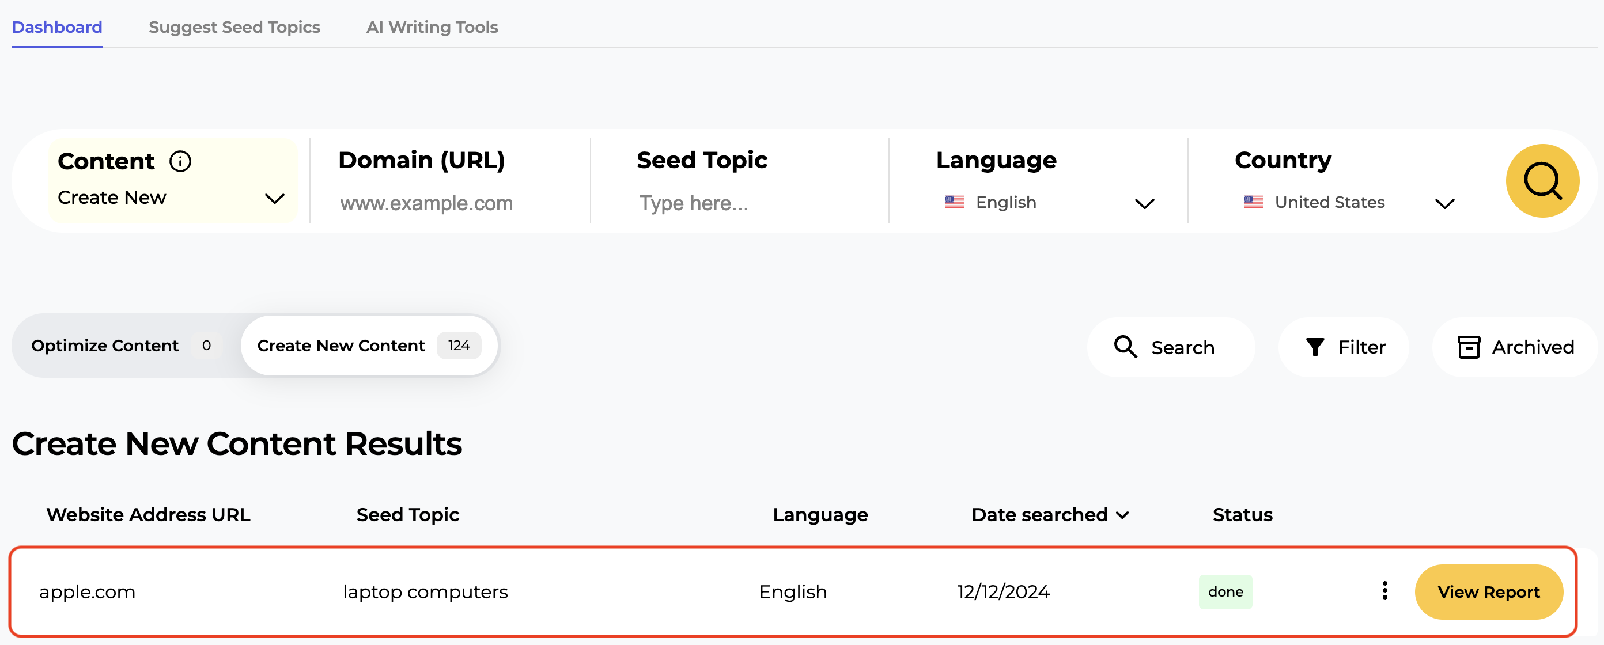Image resolution: width=1604 pixels, height=645 pixels.
Task: Click the US flag in Country field
Action: point(1253,202)
